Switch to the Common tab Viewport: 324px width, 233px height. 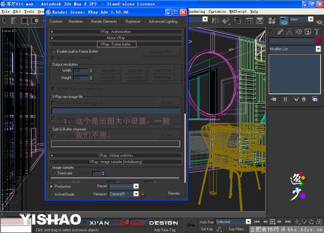point(56,22)
